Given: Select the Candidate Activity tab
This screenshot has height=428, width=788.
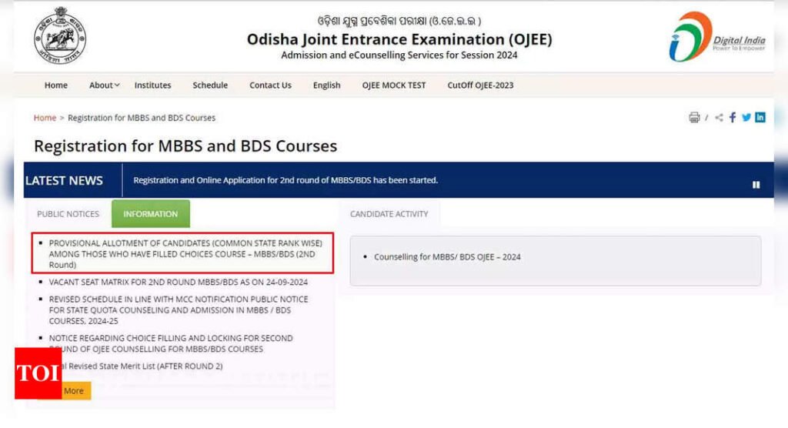Looking at the screenshot, I should coord(389,214).
